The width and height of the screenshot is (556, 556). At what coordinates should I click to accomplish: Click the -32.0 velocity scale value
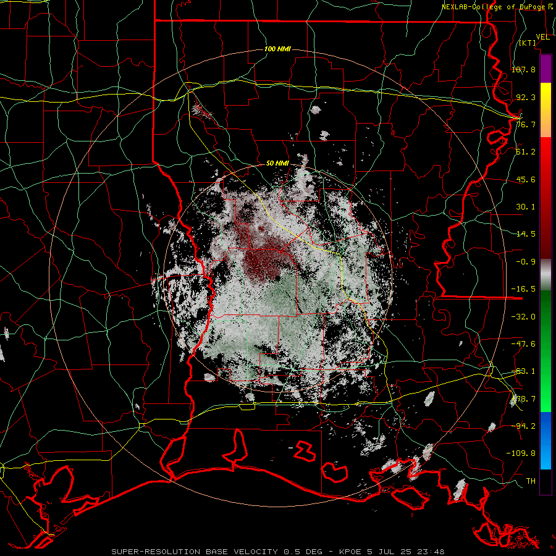click(x=523, y=317)
